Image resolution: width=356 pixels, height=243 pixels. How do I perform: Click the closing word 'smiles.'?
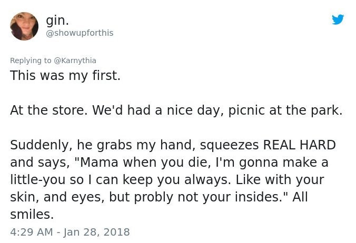click(x=32, y=215)
